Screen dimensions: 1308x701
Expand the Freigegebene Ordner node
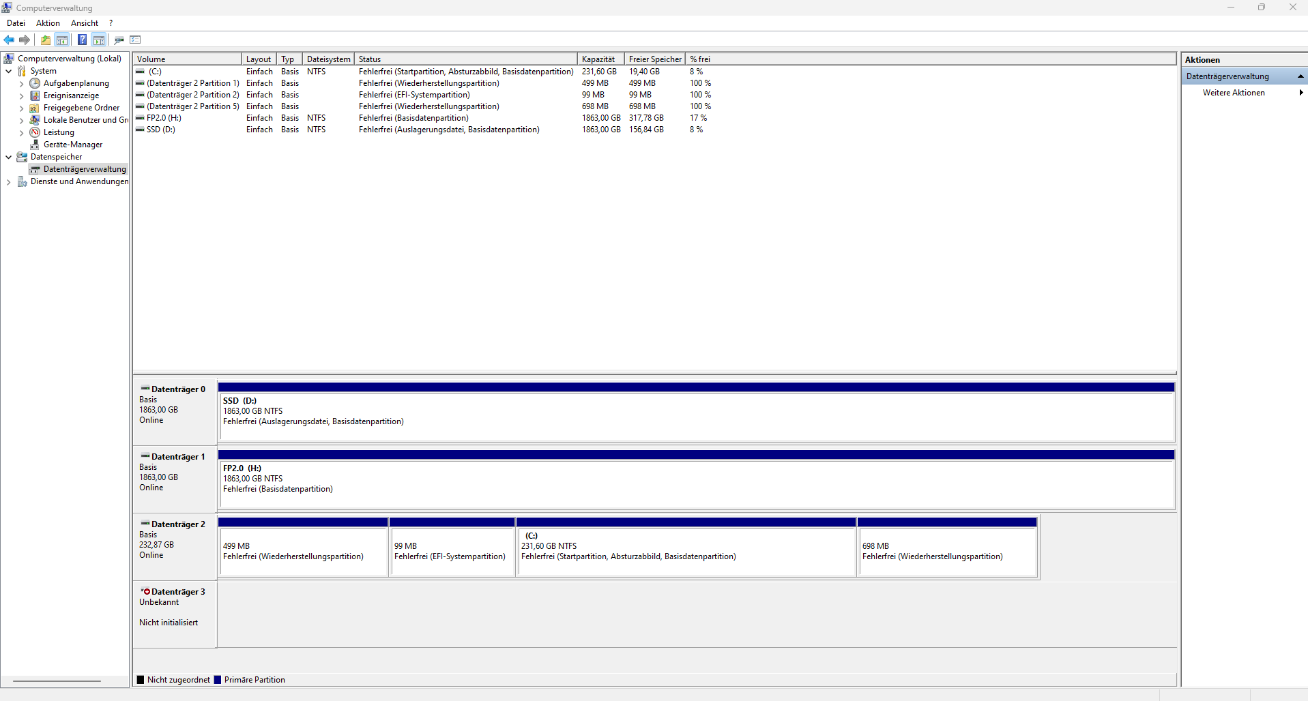click(x=21, y=108)
